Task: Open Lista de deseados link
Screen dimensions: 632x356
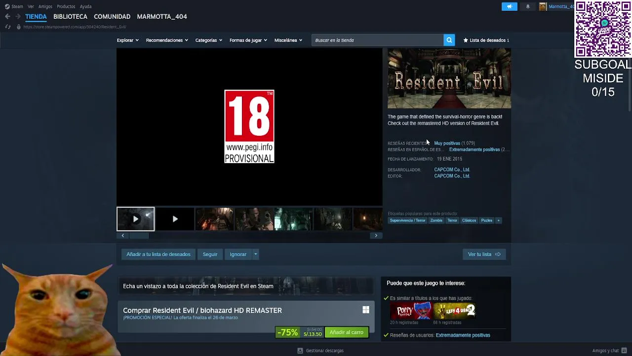Action: coord(486,40)
